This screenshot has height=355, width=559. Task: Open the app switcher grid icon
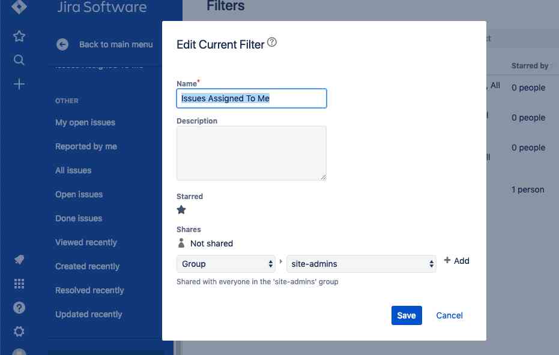pyautogui.click(x=19, y=284)
